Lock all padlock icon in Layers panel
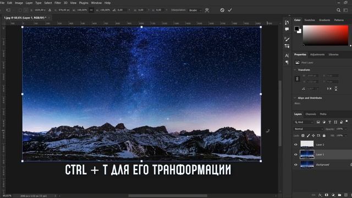Viewport: 352px width, 198px height. (324, 136)
